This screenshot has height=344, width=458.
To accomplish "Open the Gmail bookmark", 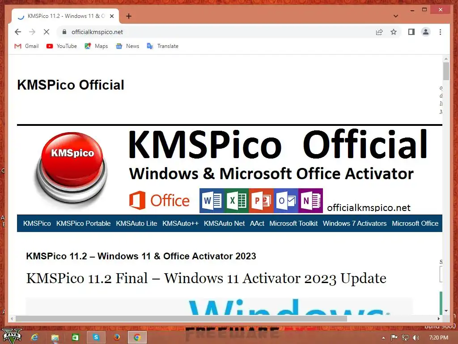I will coord(26,46).
